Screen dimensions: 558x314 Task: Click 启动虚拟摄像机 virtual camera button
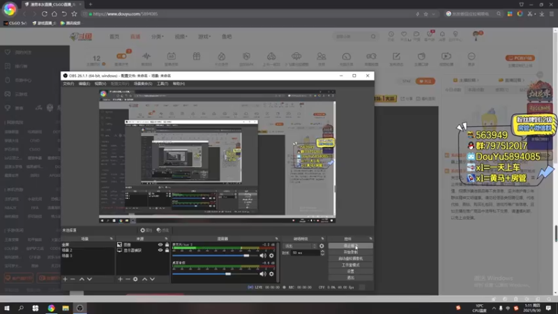(351, 258)
